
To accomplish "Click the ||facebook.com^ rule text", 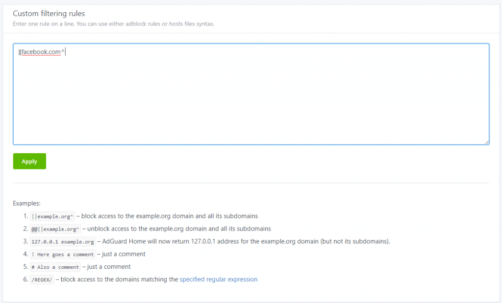I will click(42, 52).
